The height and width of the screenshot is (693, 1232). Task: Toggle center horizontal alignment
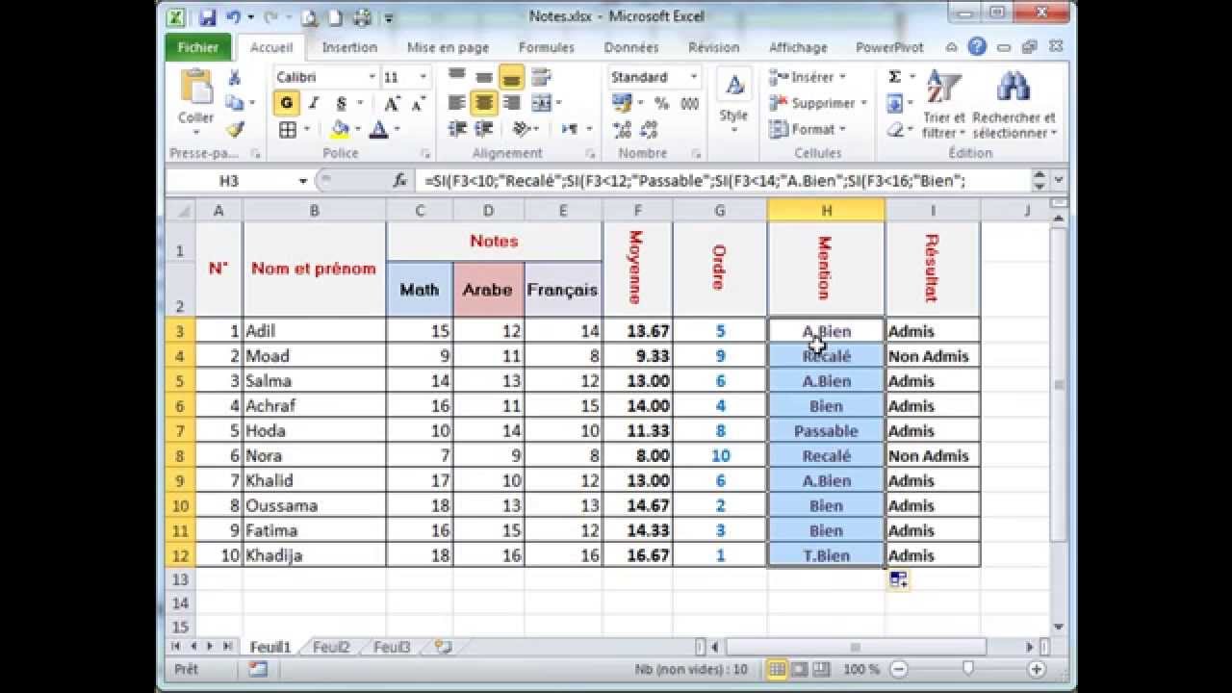(484, 103)
